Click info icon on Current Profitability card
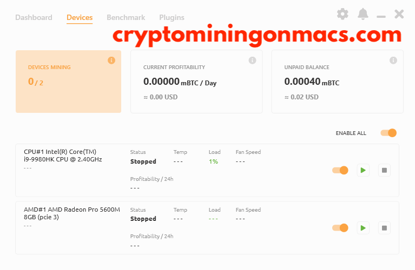Viewport: 415px width, 270px height. coord(252,60)
